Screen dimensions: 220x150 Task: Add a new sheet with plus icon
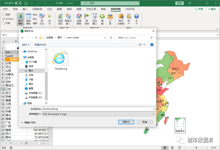[x=26, y=143]
